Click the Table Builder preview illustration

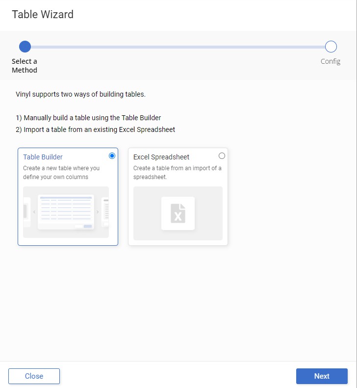tap(66, 212)
